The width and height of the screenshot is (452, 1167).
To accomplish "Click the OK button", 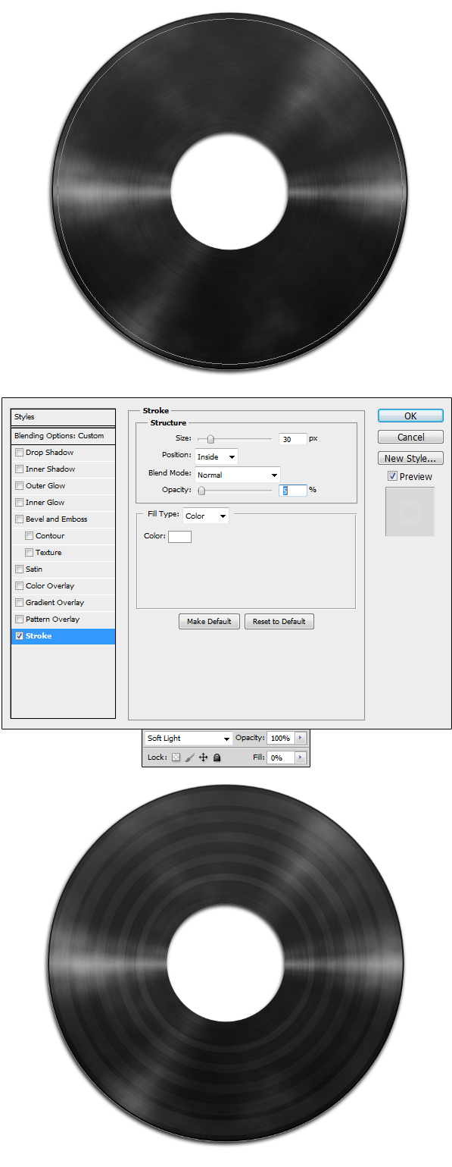I will pos(410,416).
